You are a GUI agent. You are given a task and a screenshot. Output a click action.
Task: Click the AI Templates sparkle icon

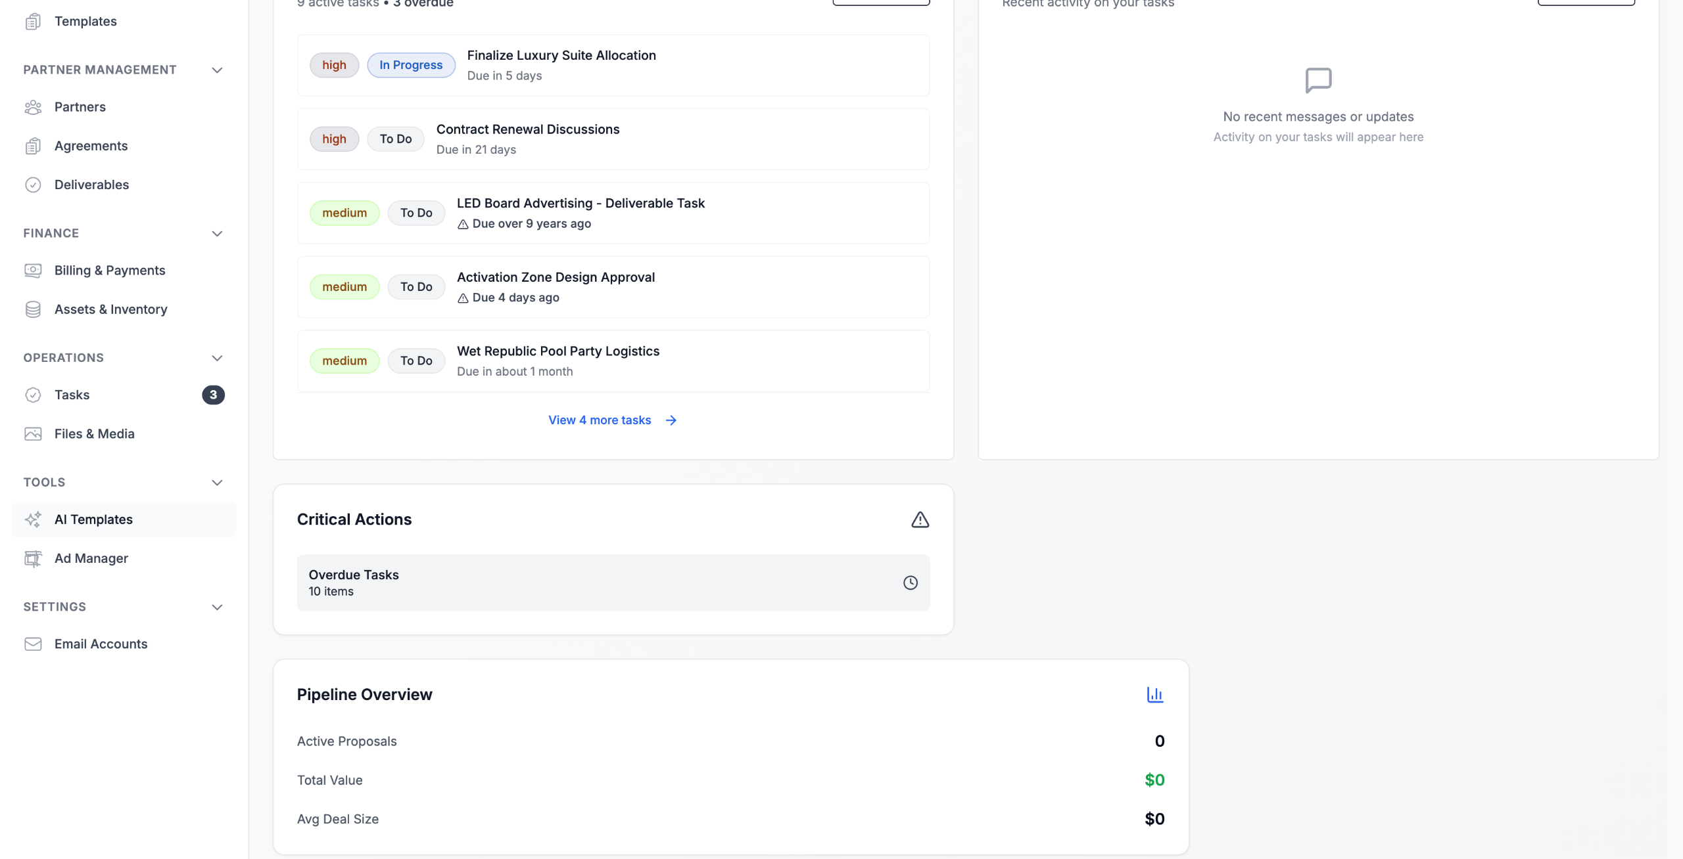(33, 519)
